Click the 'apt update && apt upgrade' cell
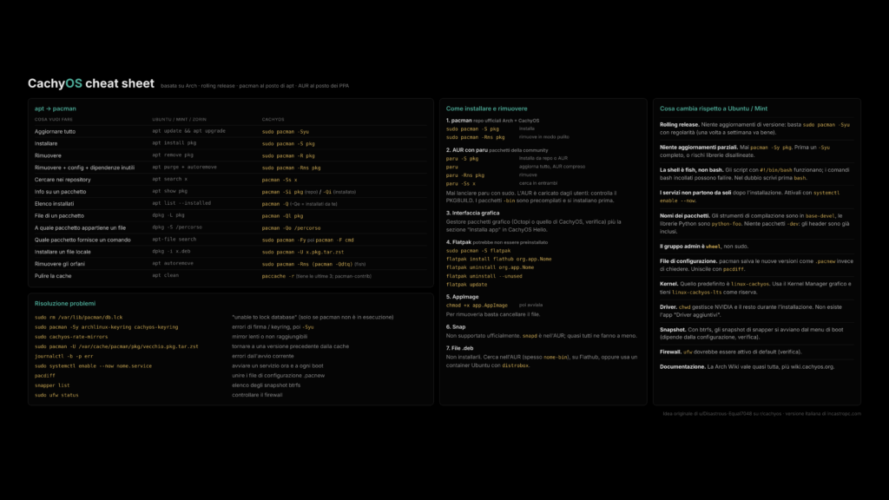The image size is (889, 500). [188, 131]
